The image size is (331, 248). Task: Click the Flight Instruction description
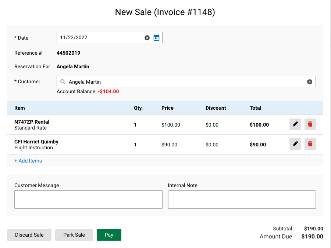[33, 147]
